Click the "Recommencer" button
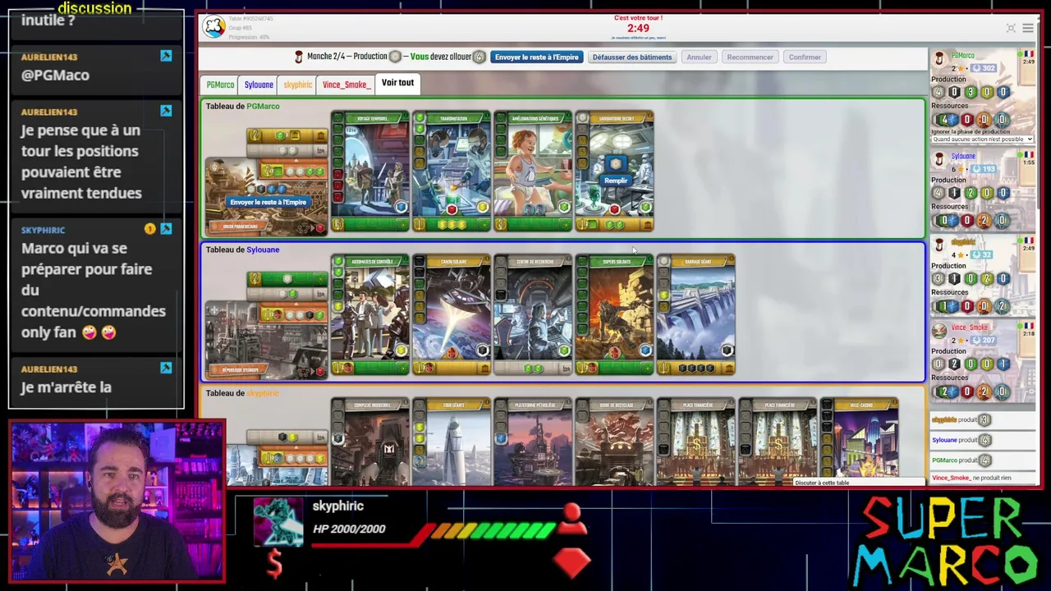The height and width of the screenshot is (591, 1051). 750,57
